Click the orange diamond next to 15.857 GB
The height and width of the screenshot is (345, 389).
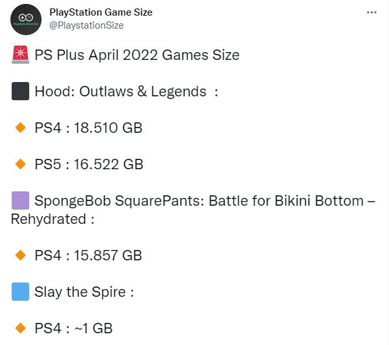click(20, 255)
